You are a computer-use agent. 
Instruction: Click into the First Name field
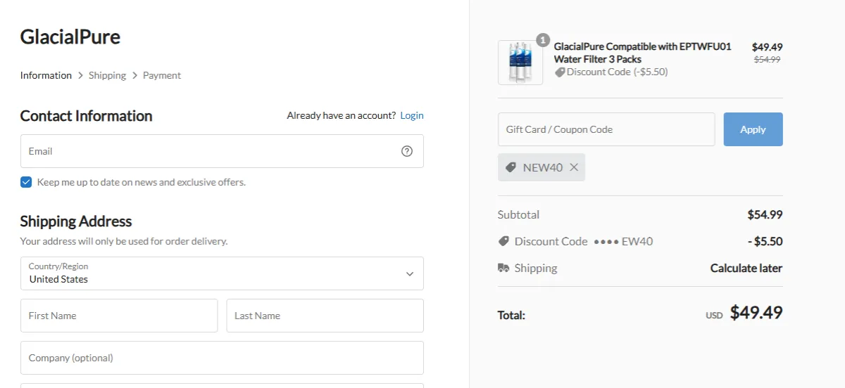coord(119,316)
